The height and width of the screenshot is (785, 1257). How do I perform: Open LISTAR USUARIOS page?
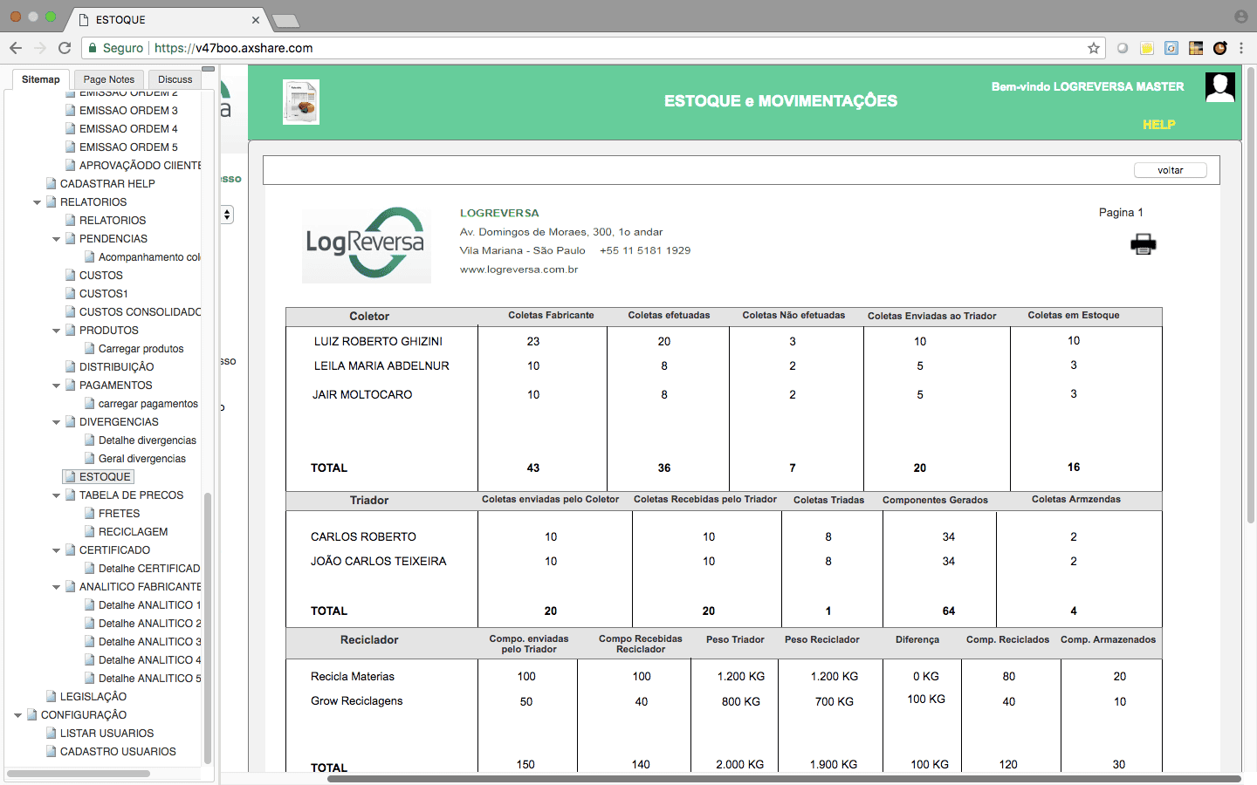point(106,734)
